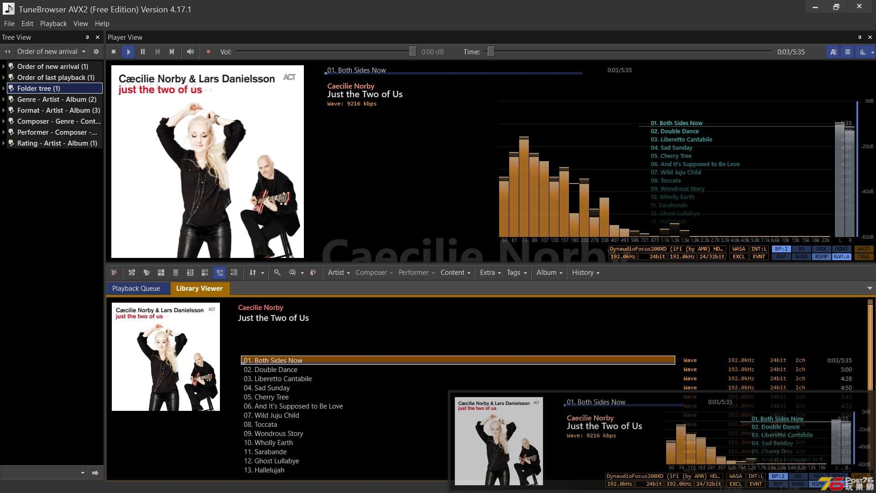Click the Time seek slider handle
Screen dimensions: 876x493
click(490, 52)
